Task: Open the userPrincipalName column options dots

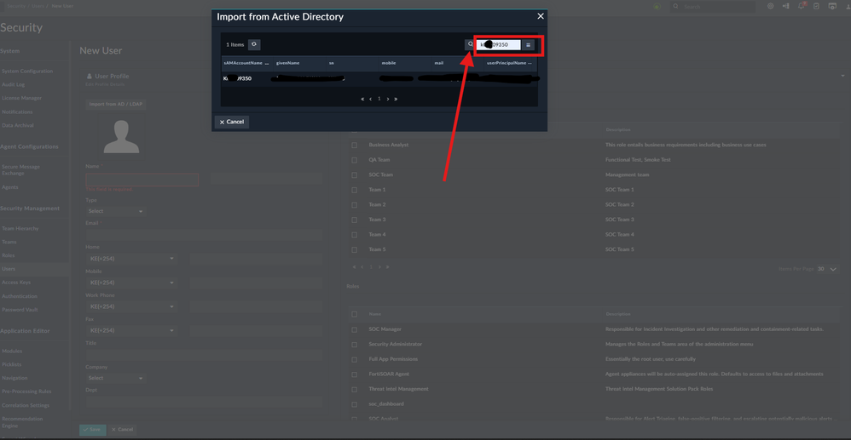Action: click(530, 63)
